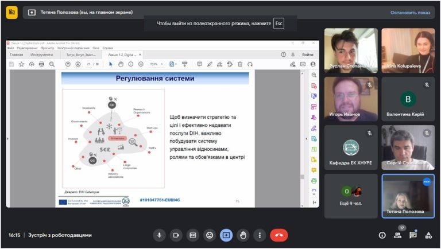Click the save file icon in Acrobat toolbar
The width and height of the screenshot is (441, 249).
[x=11, y=64]
